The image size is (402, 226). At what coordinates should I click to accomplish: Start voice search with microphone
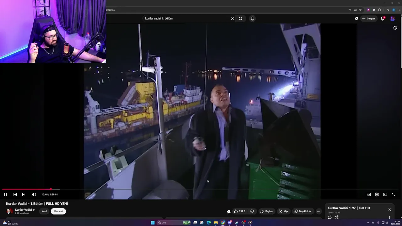click(252, 19)
